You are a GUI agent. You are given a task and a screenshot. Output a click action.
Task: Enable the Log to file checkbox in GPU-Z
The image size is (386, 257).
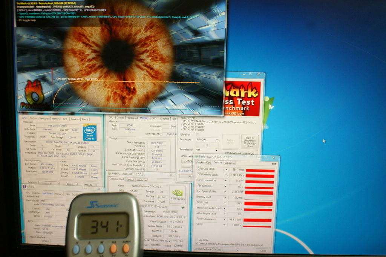pos(197,240)
